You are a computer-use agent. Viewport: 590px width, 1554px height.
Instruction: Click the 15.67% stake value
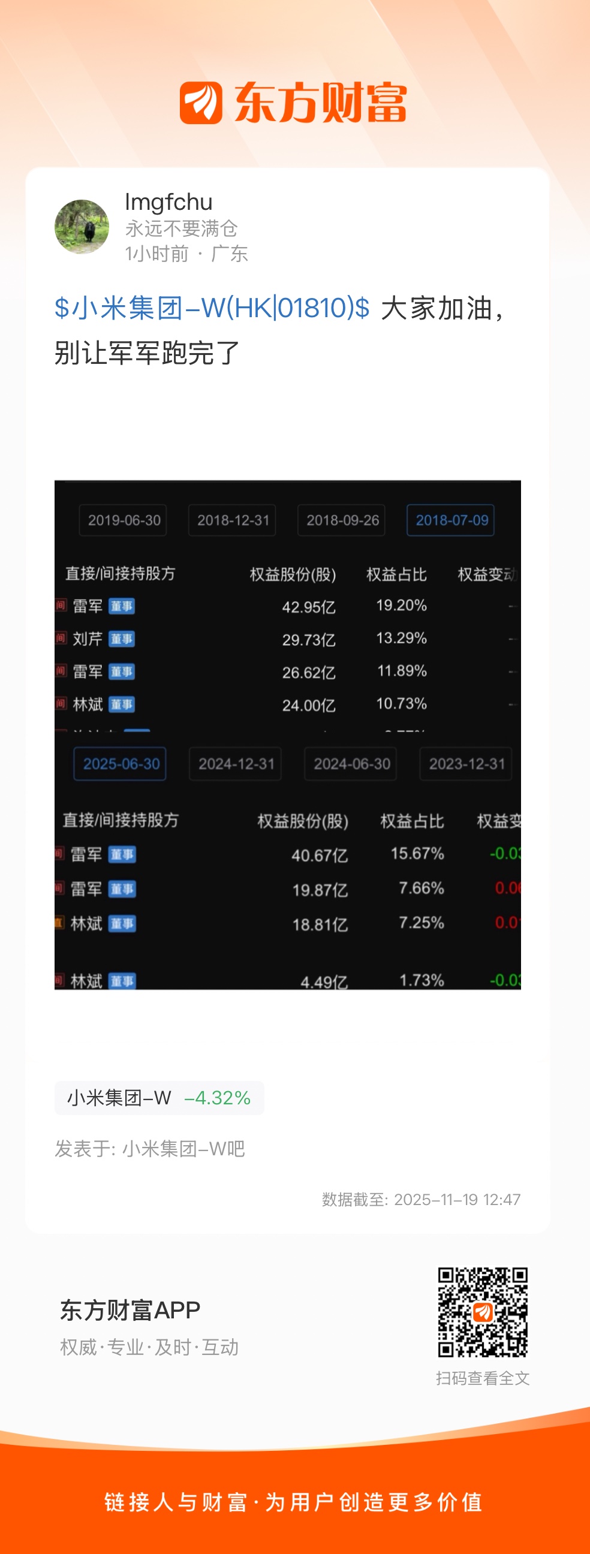tap(417, 854)
